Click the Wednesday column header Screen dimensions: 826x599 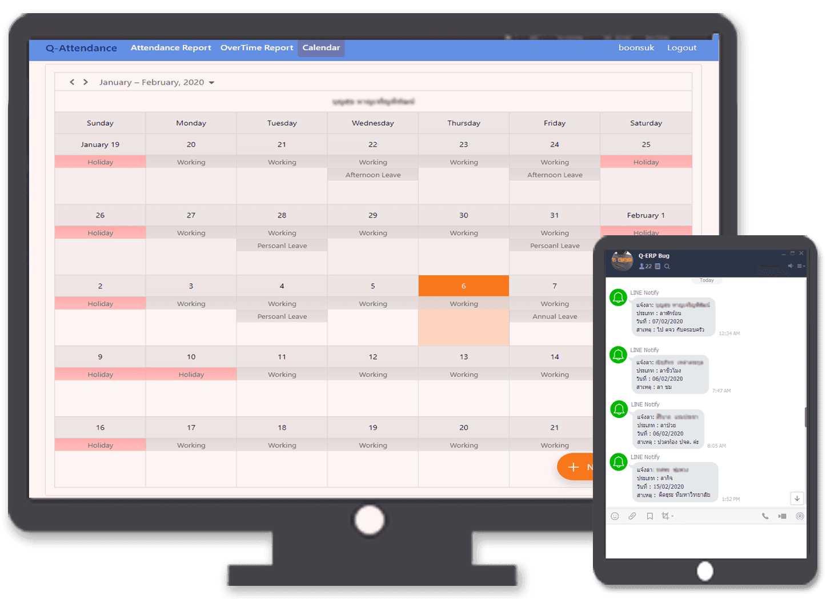pyautogui.click(x=373, y=123)
